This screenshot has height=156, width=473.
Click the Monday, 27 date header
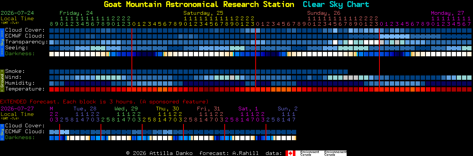click(448, 13)
